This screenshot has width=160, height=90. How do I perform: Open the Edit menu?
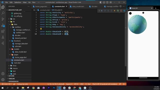tap(11, 2)
